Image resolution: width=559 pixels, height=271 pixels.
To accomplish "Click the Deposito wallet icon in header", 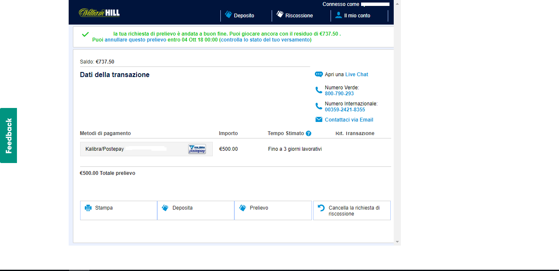I will tap(228, 15).
